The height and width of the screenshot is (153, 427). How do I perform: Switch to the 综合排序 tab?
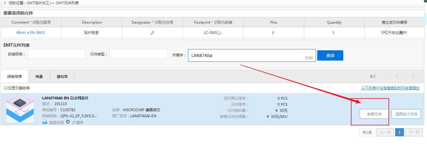pyautogui.click(x=15, y=77)
